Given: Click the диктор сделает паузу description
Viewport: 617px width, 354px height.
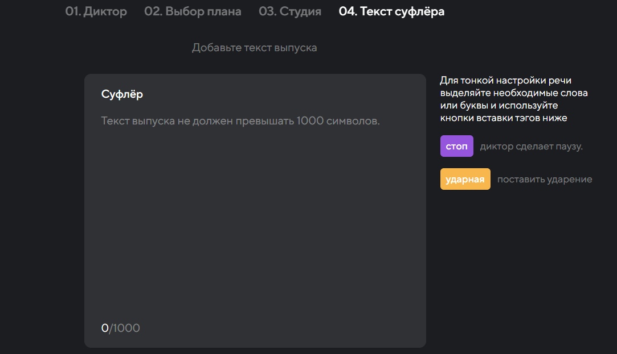Looking at the screenshot, I should click(x=531, y=147).
